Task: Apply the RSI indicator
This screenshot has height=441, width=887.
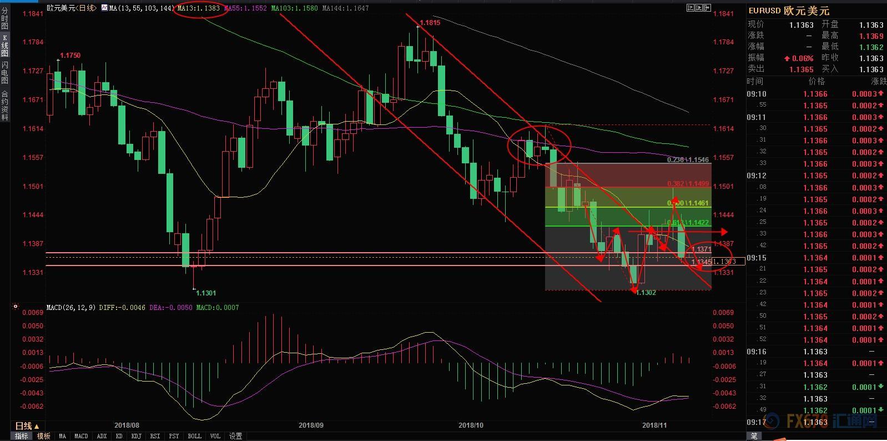Action: pyautogui.click(x=155, y=436)
